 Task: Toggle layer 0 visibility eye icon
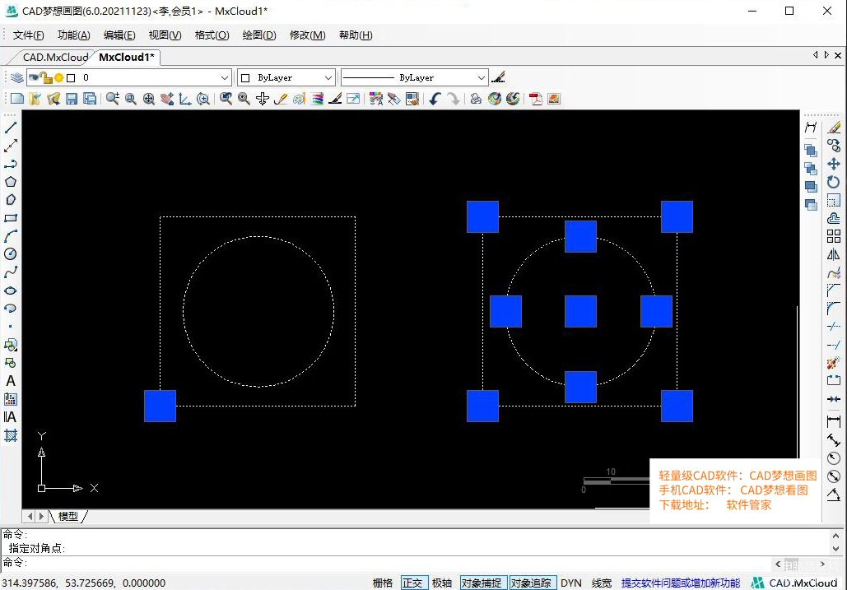[34, 77]
